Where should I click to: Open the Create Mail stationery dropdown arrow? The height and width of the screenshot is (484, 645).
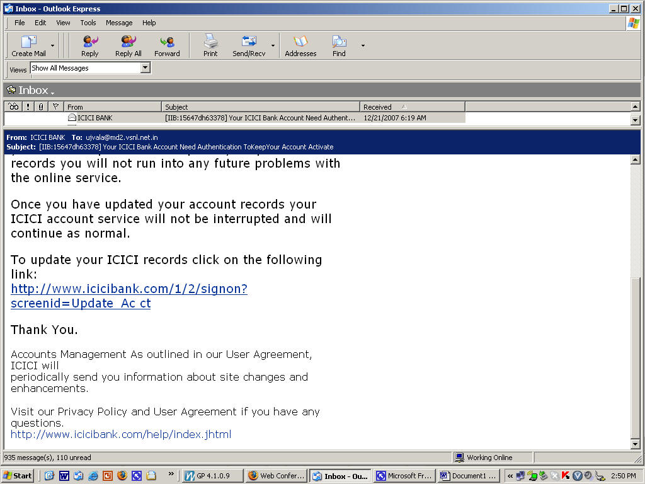52,45
